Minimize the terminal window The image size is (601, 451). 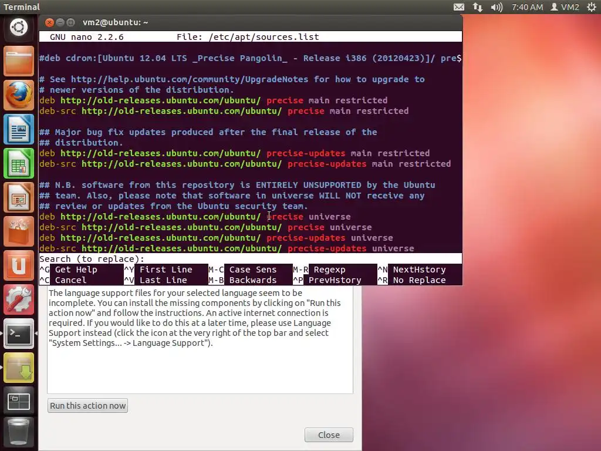coord(60,23)
